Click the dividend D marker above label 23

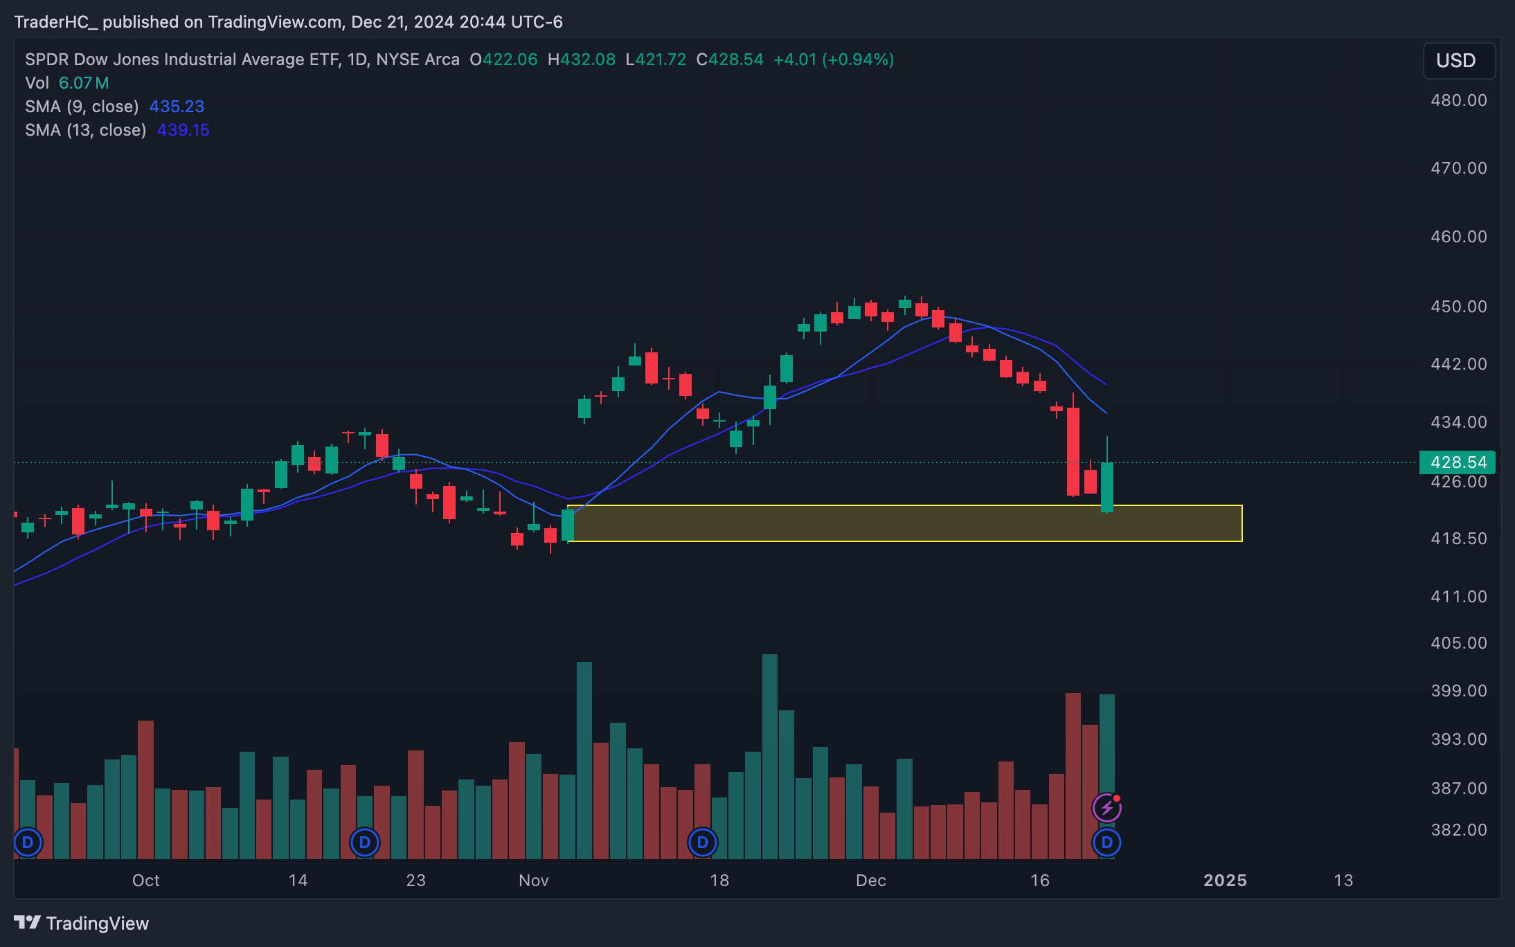pyautogui.click(x=365, y=842)
